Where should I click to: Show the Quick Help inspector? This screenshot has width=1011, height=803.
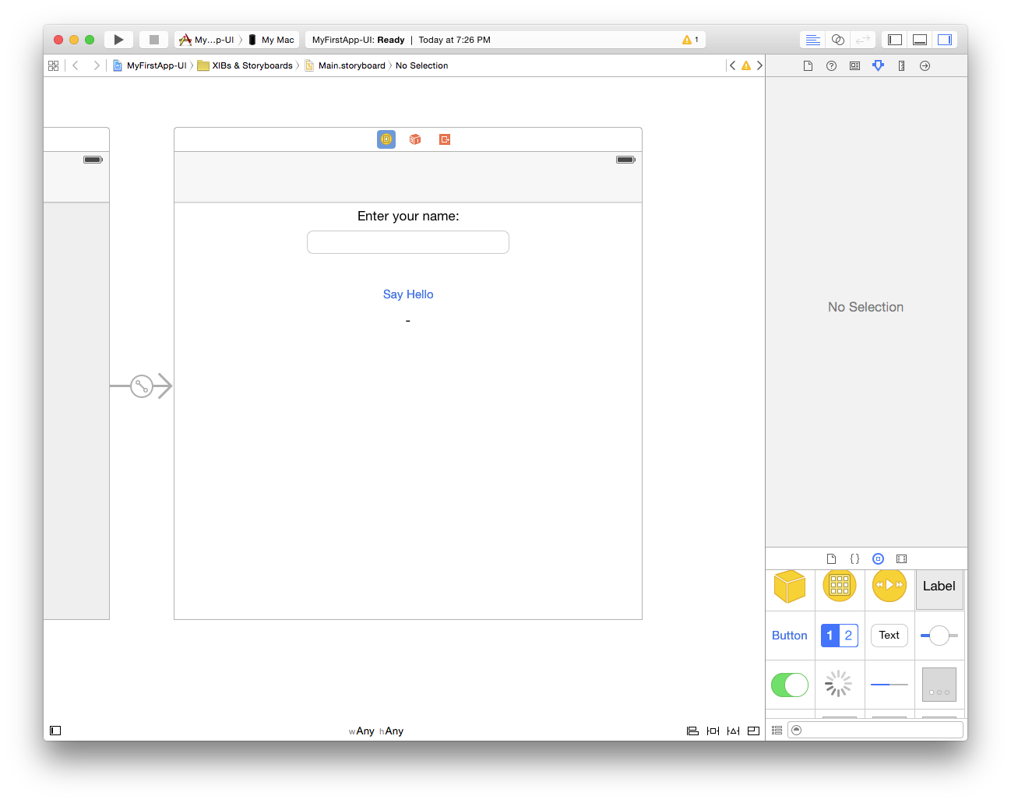pyautogui.click(x=831, y=65)
